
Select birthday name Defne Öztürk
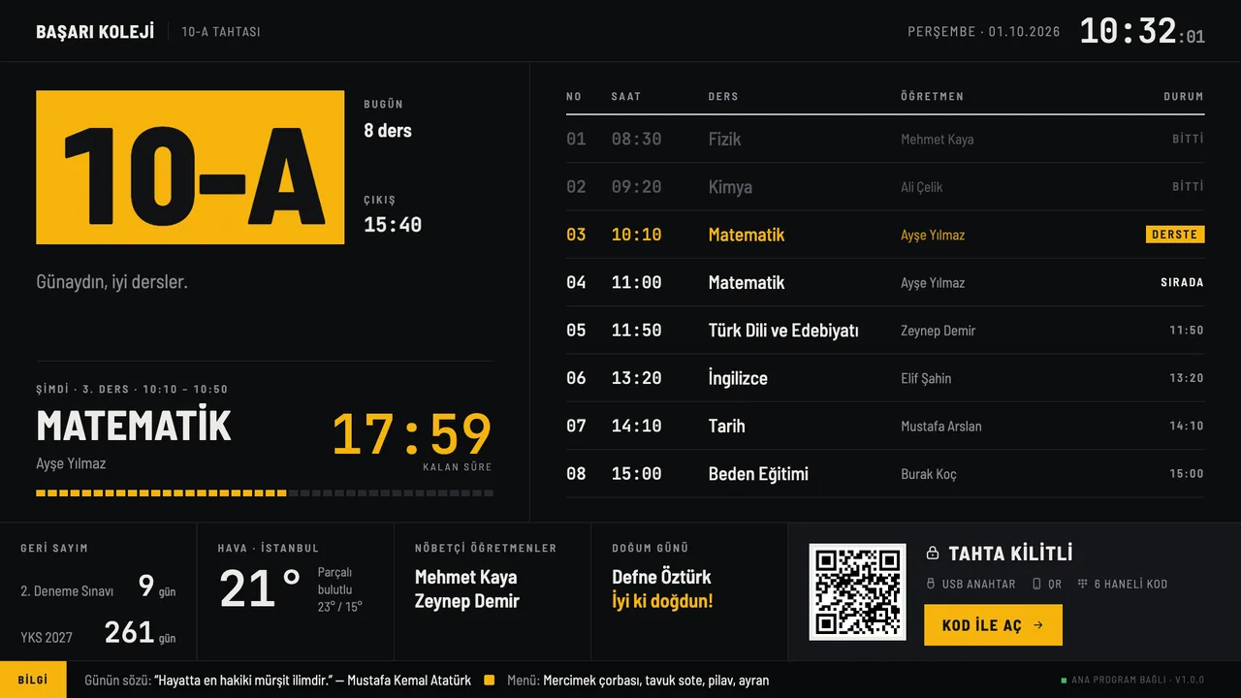coord(661,577)
